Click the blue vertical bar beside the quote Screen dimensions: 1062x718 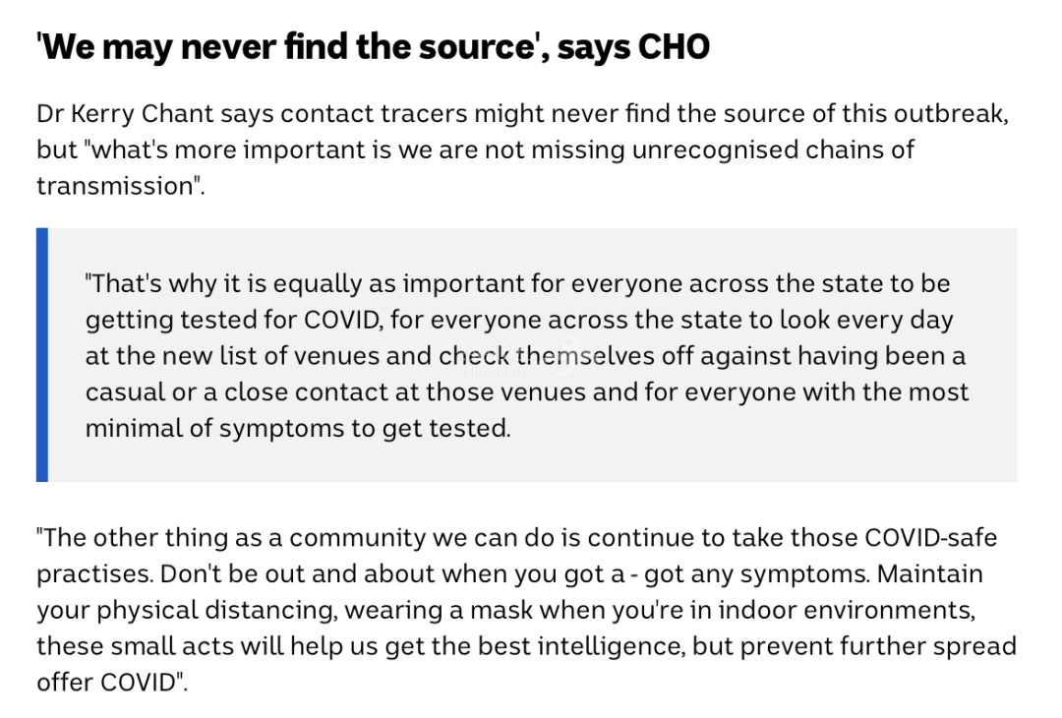coord(42,354)
